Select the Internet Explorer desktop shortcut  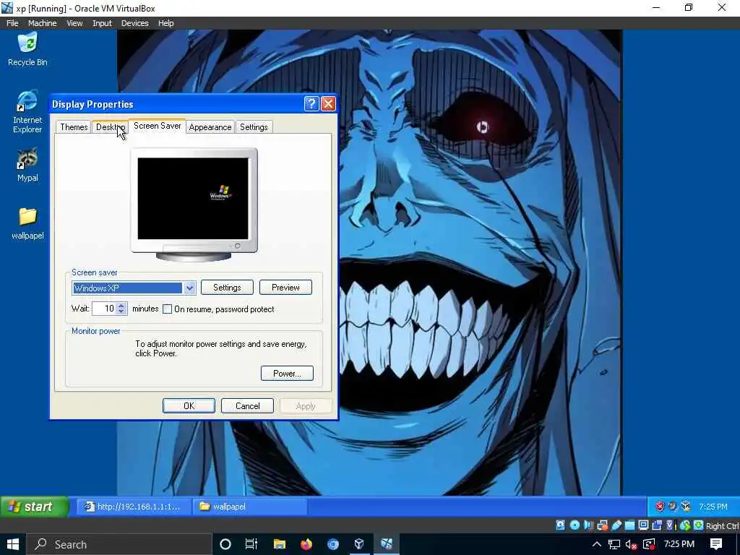click(27, 111)
